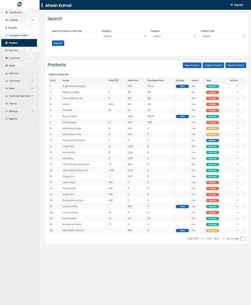Click the Jaffer Chicken Biryani Box name
Viewport: 251px width, 305px height.
76,164
